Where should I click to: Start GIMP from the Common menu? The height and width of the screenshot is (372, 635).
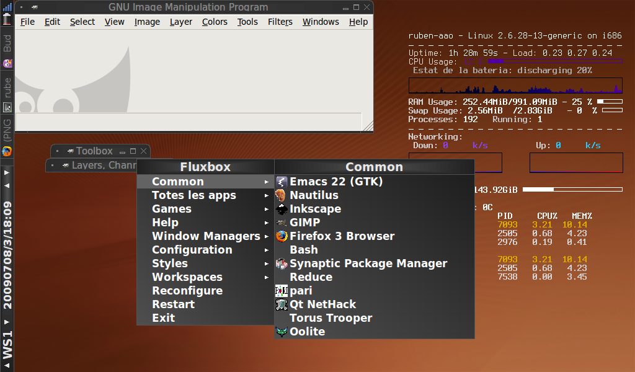374,222
